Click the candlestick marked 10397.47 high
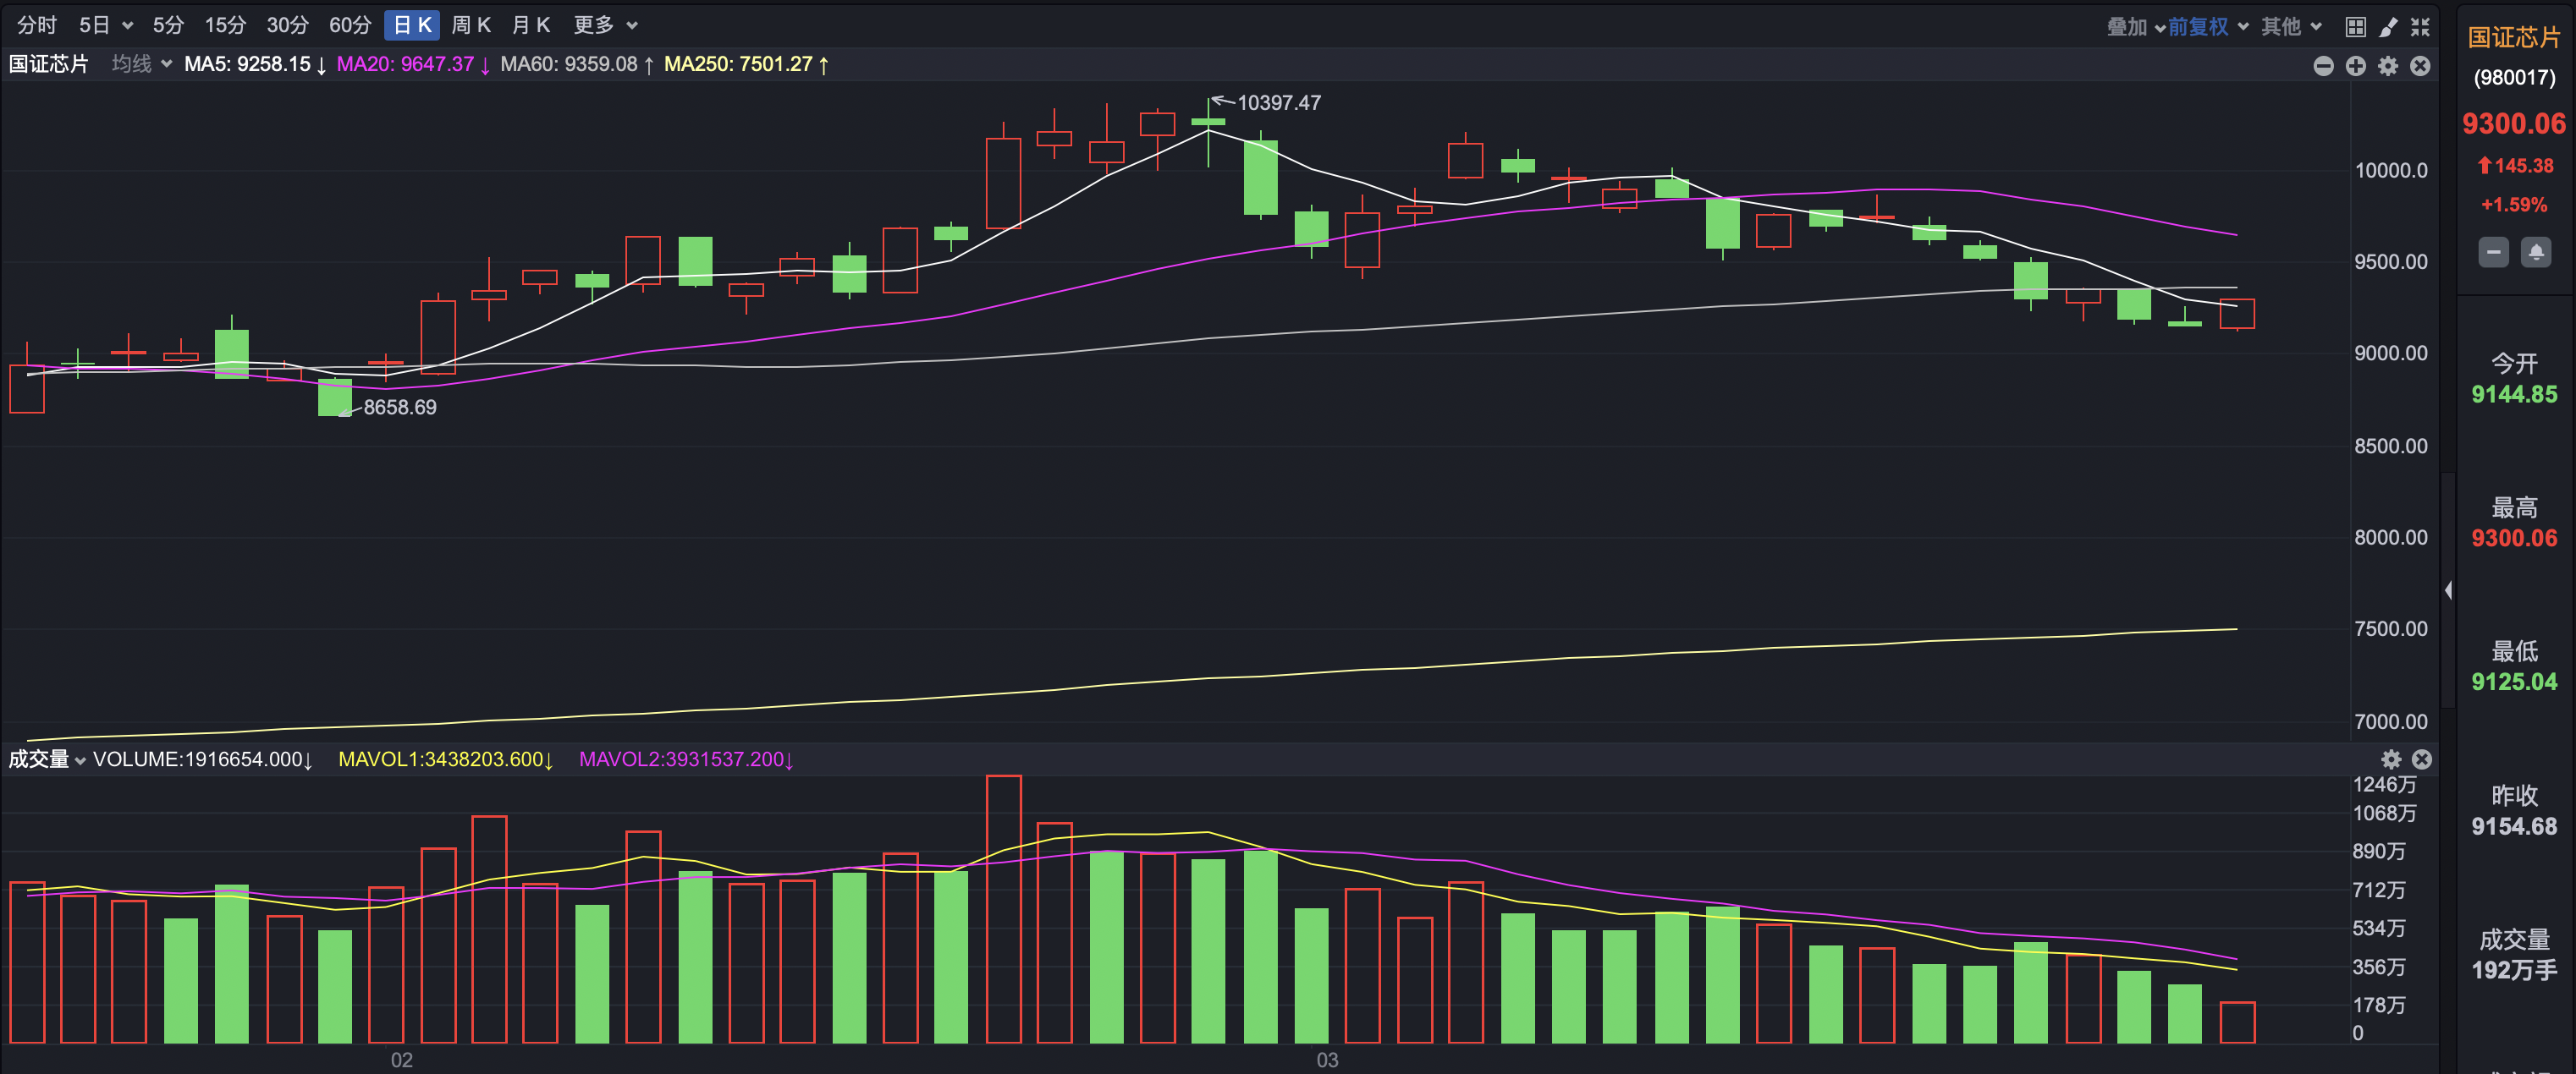Image resolution: width=2576 pixels, height=1074 pixels. click(x=1208, y=122)
